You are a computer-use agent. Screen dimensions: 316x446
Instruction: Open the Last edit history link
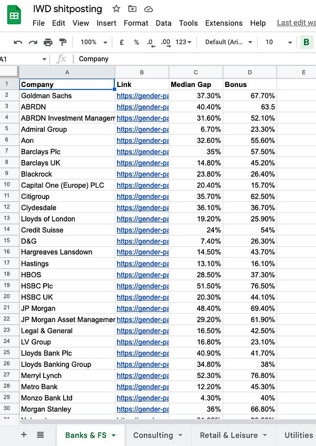click(297, 23)
